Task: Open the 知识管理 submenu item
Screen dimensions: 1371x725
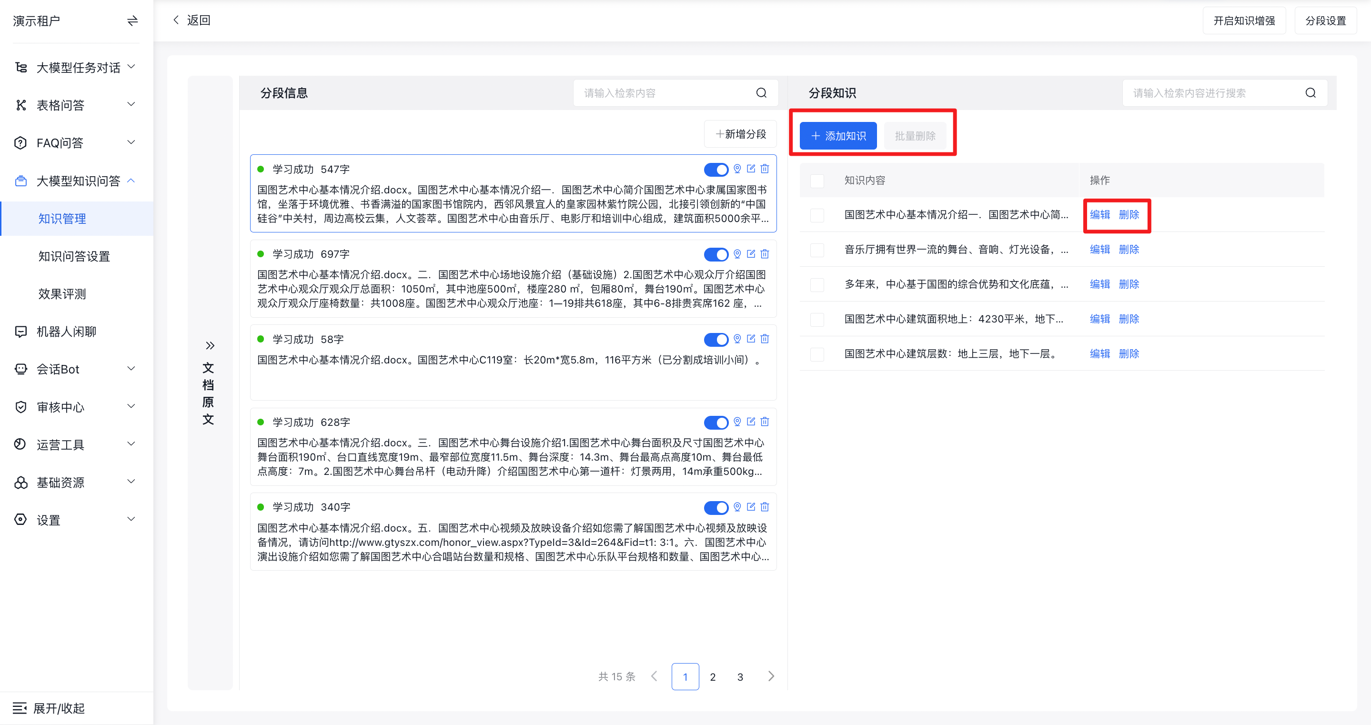Action: (x=77, y=219)
